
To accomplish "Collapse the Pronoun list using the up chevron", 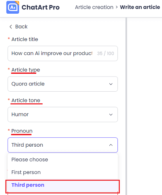I will click(111, 145).
